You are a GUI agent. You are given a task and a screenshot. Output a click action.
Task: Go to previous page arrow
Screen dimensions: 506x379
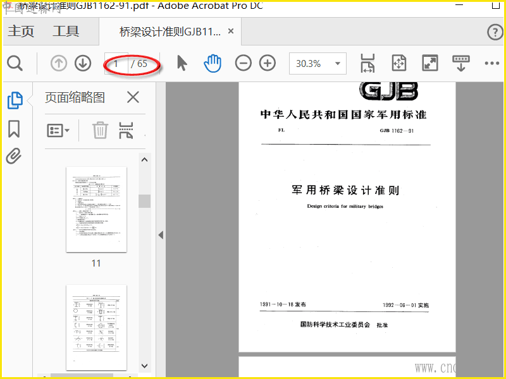tap(59, 63)
